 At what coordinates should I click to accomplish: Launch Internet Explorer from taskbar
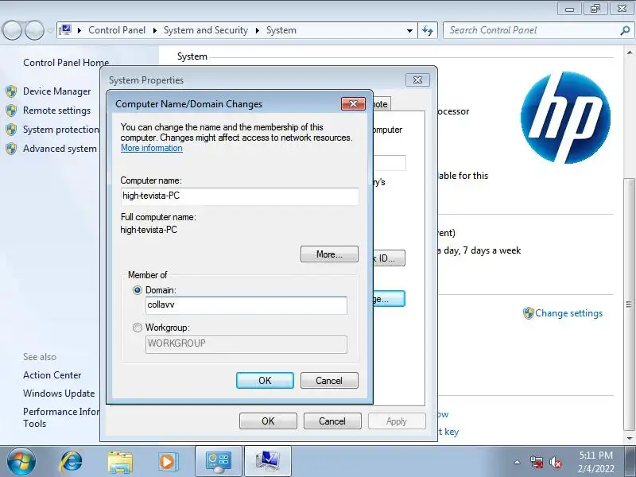(x=72, y=462)
